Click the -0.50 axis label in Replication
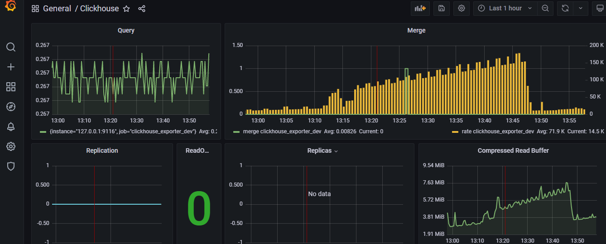This screenshot has height=244, width=606. tap(43, 223)
